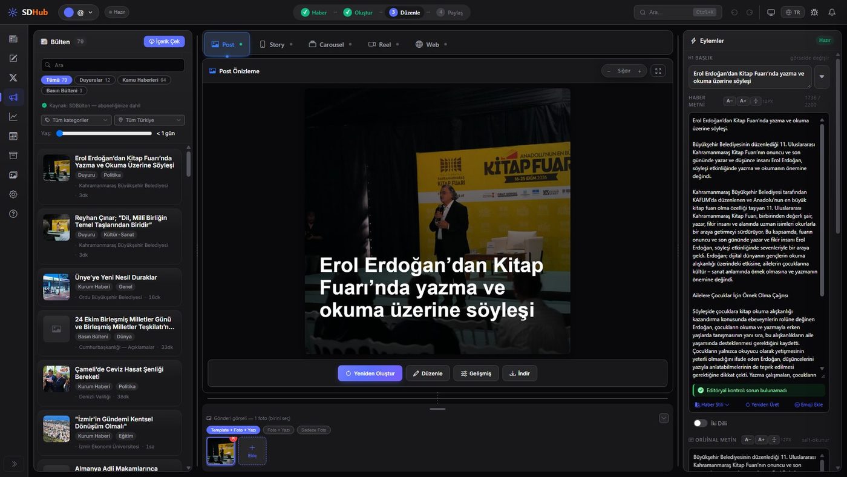Image resolution: width=847 pixels, height=477 pixels.
Task: Select the Basın Bülteni 3 filter chip
Action: click(64, 91)
